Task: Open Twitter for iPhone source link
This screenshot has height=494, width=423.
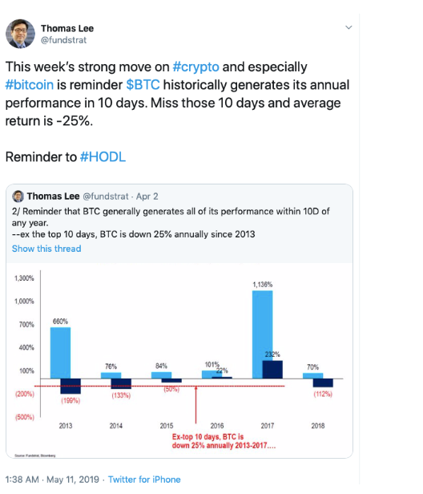Action: (x=144, y=480)
